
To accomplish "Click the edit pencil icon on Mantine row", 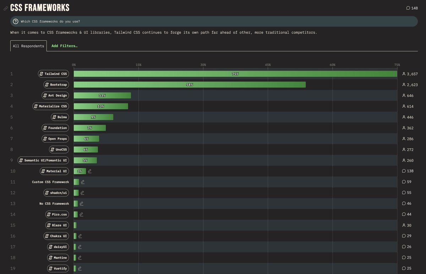I will tap(80, 258).
